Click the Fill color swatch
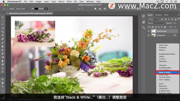Screen dimensions: 180x101 36,9
